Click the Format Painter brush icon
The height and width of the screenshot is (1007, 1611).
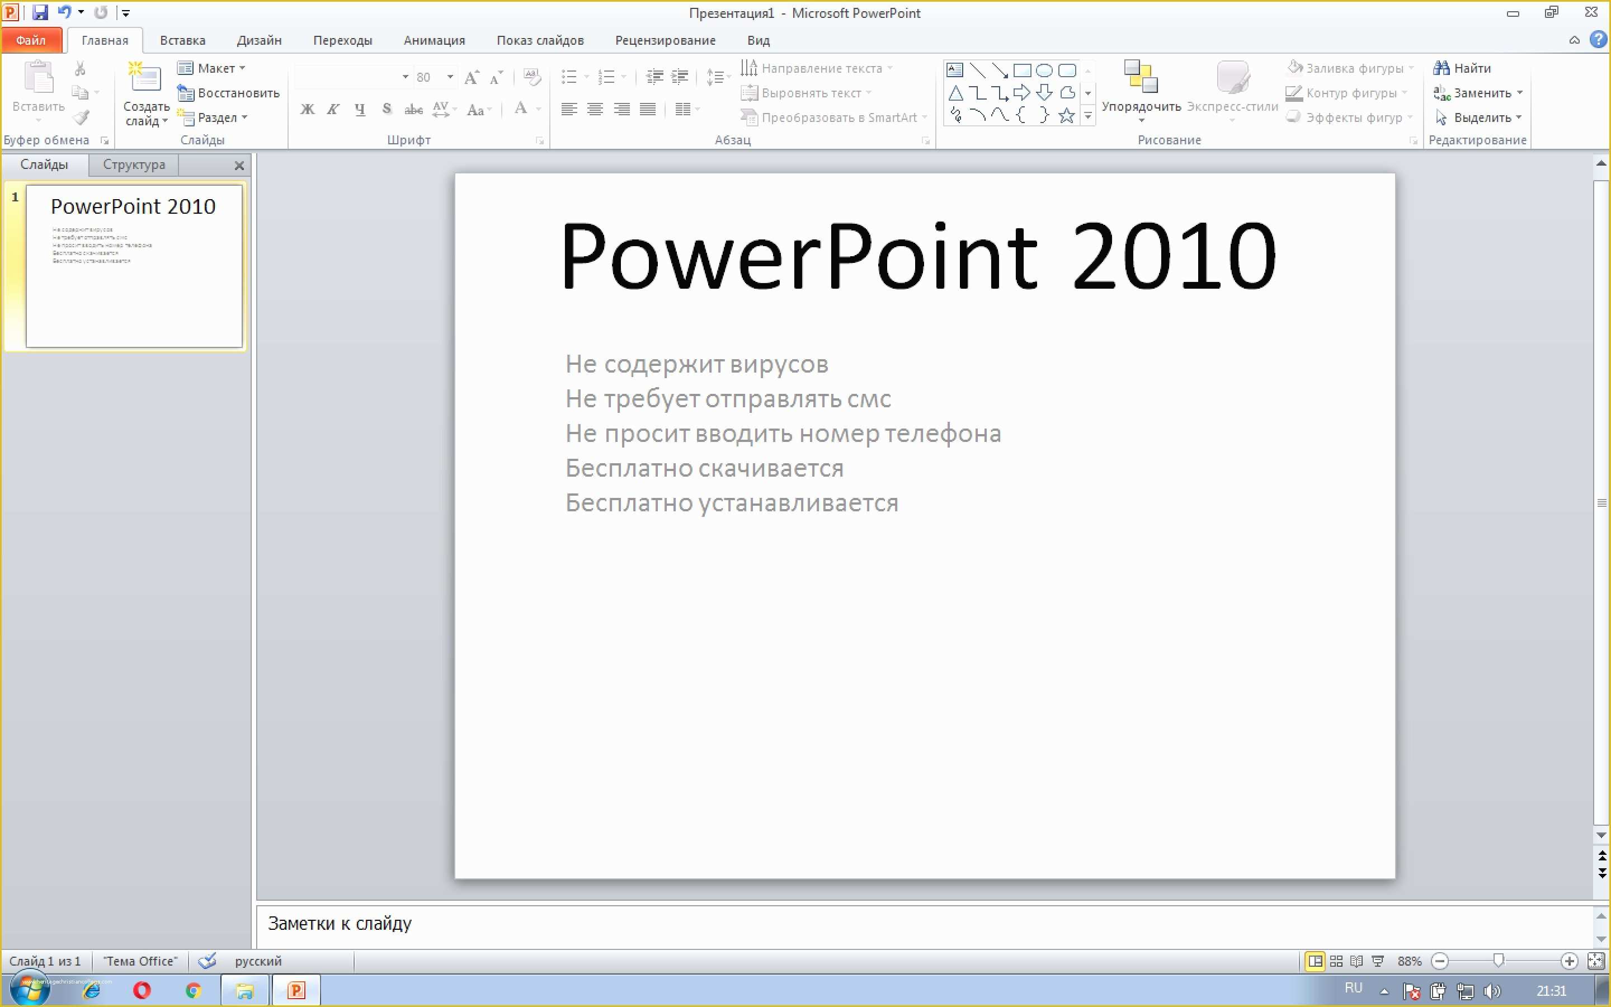coord(81,118)
